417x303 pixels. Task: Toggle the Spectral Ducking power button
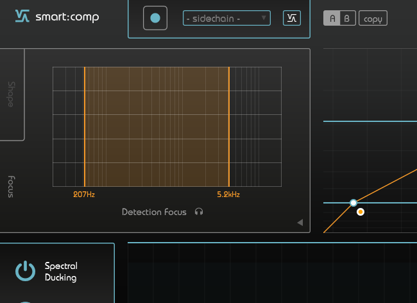click(25, 271)
